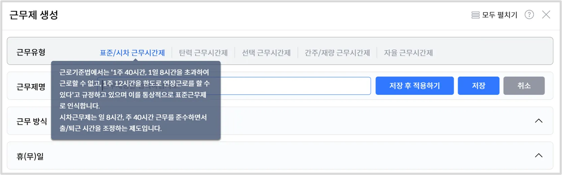Click the 근무제명 field label
Image resolution: width=562 pixels, height=175 pixels.
coord(31,87)
